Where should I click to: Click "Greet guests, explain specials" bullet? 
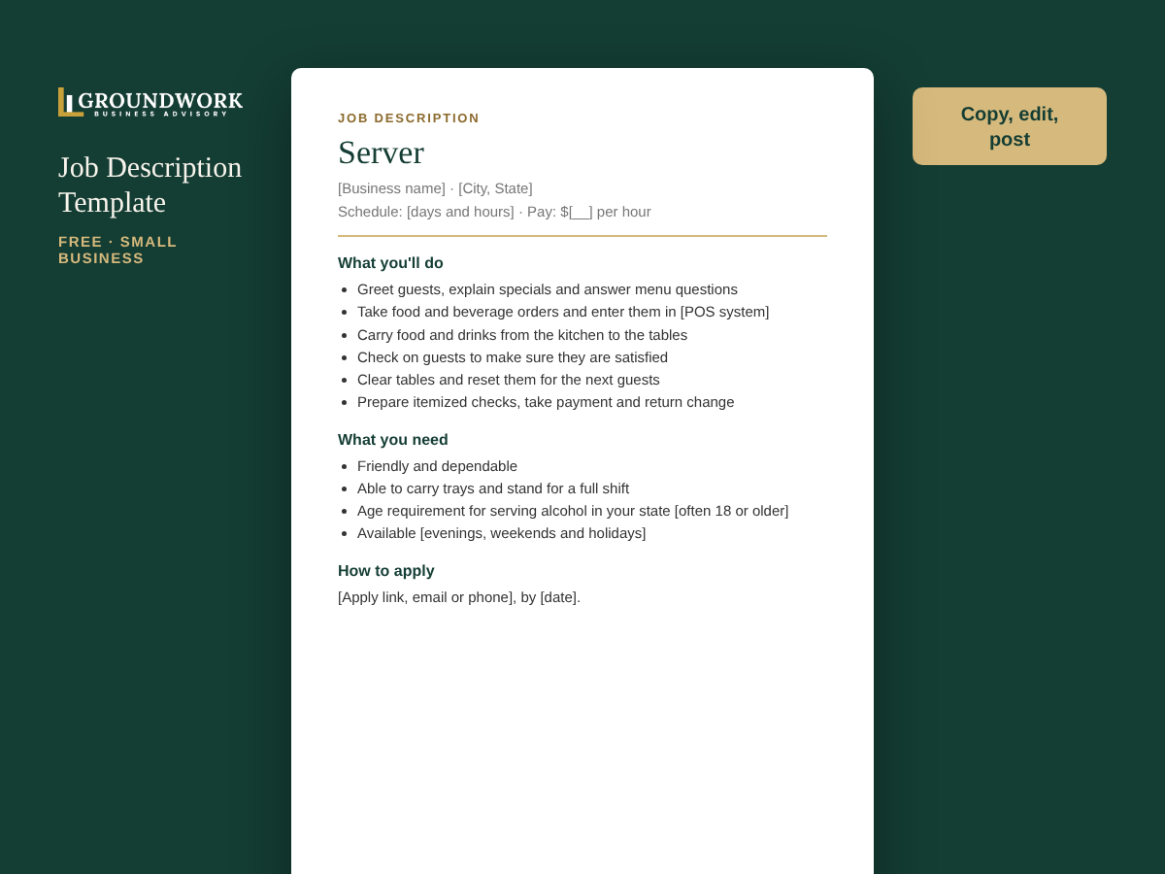(x=548, y=289)
